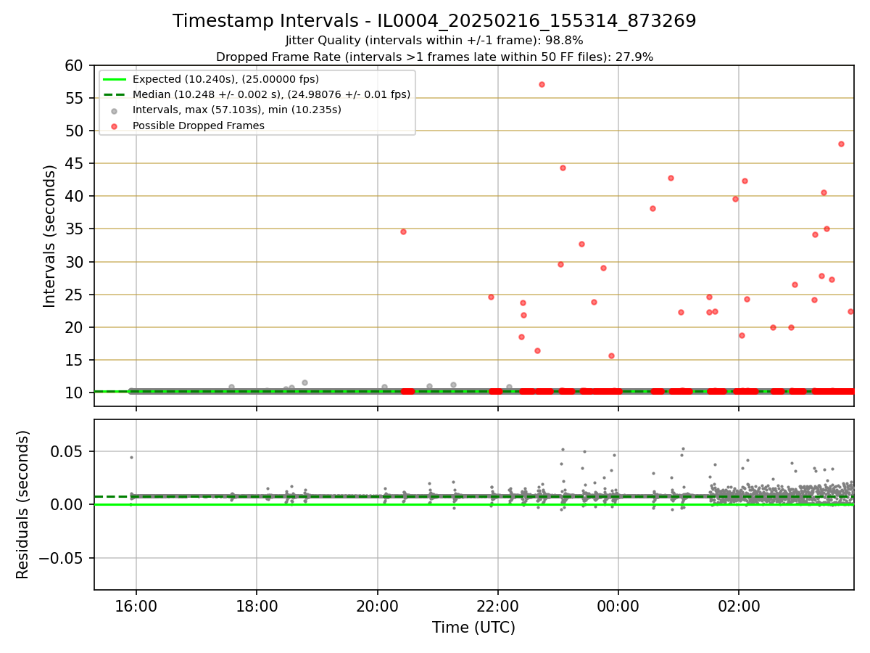Screen dimensions: 870x653
Task: Click the '60' y-axis tick label
Action: (75, 65)
